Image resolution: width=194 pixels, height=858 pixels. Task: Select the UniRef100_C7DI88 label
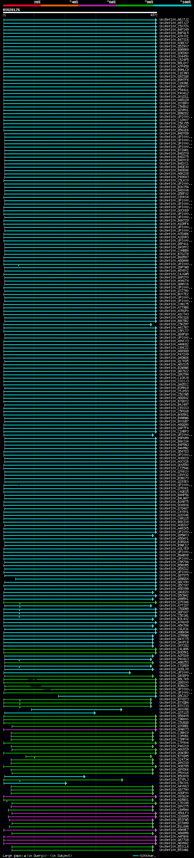(x=174, y=803)
